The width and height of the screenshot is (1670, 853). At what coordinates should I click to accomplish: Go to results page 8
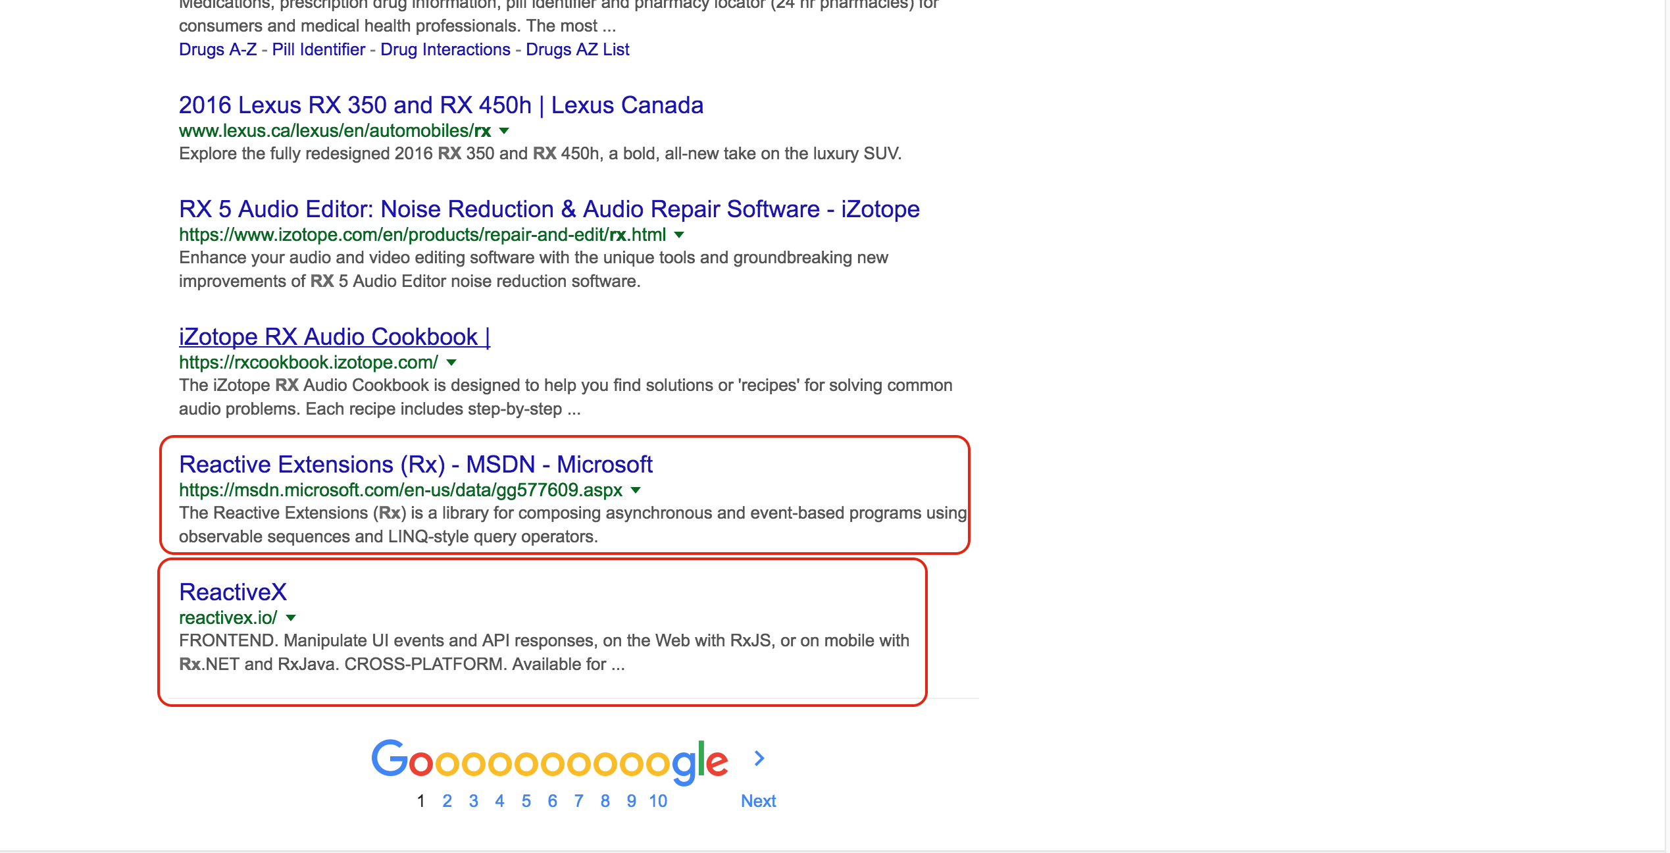(605, 801)
